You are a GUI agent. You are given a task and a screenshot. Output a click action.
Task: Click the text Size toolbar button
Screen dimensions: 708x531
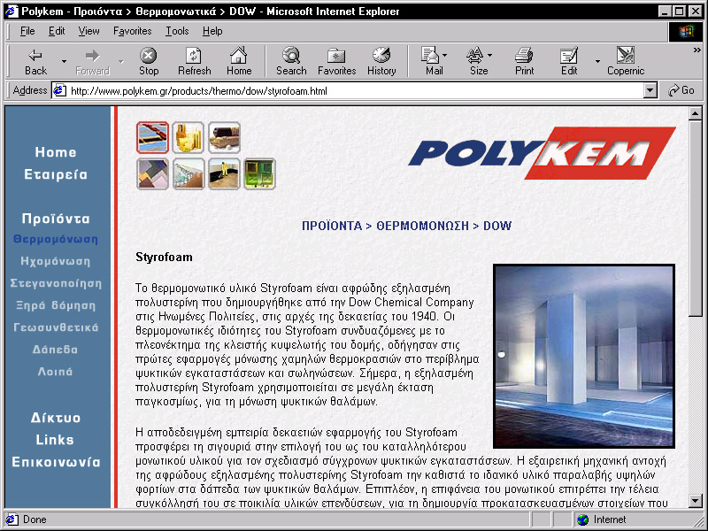click(477, 61)
